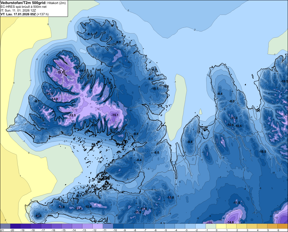
Task: Click the -15.4 temperature label
Action: [60, 72]
